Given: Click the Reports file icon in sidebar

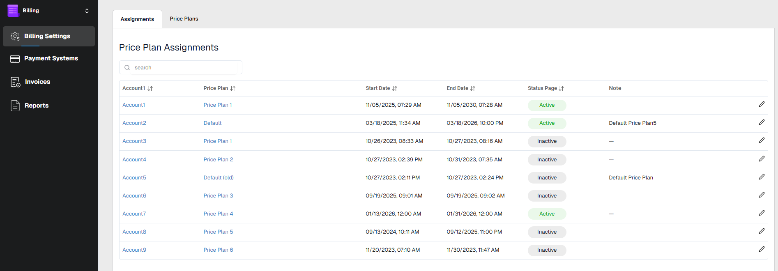Looking at the screenshot, I should coord(15,106).
